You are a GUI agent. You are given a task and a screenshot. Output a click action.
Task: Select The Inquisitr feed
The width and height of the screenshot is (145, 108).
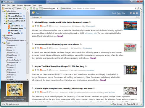15,33
